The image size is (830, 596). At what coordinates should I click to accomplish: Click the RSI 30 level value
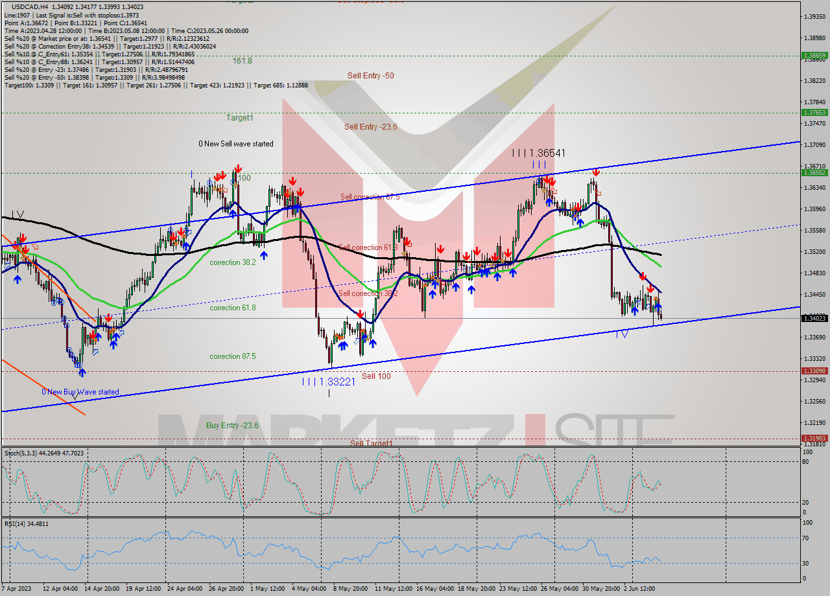(x=805, y=563)
